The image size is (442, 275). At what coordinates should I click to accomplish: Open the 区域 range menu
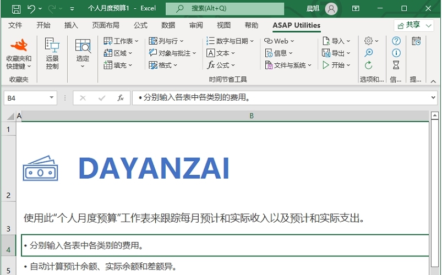118,53
